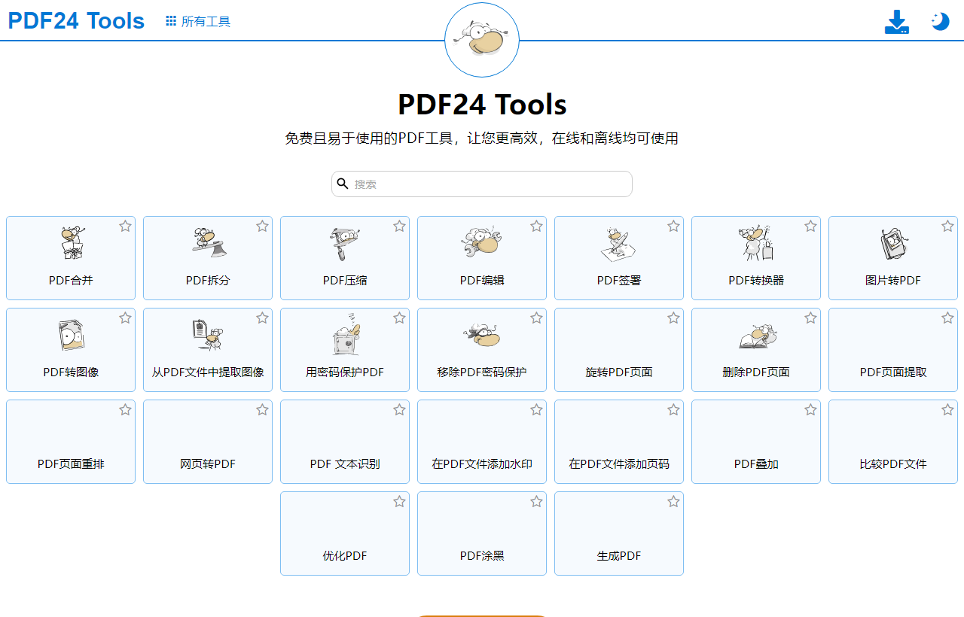This screenshot has height=617, width=964.
Task: Star the PDF签署 tool
Action: (673, 226)
